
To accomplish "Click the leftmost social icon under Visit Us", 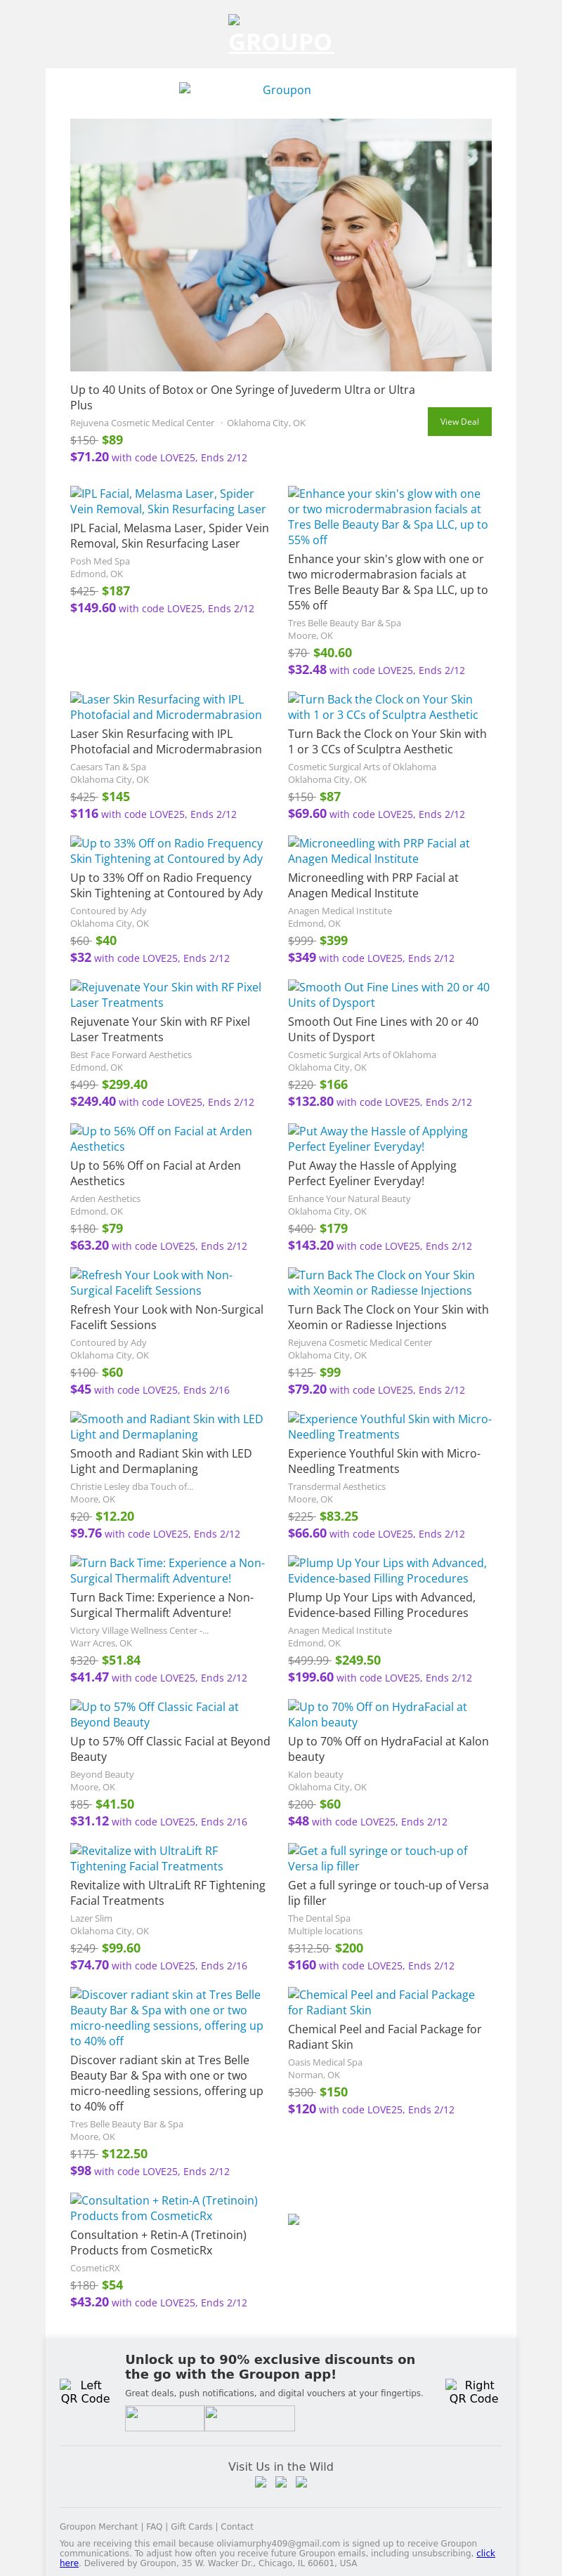I will click(260, 2482).
